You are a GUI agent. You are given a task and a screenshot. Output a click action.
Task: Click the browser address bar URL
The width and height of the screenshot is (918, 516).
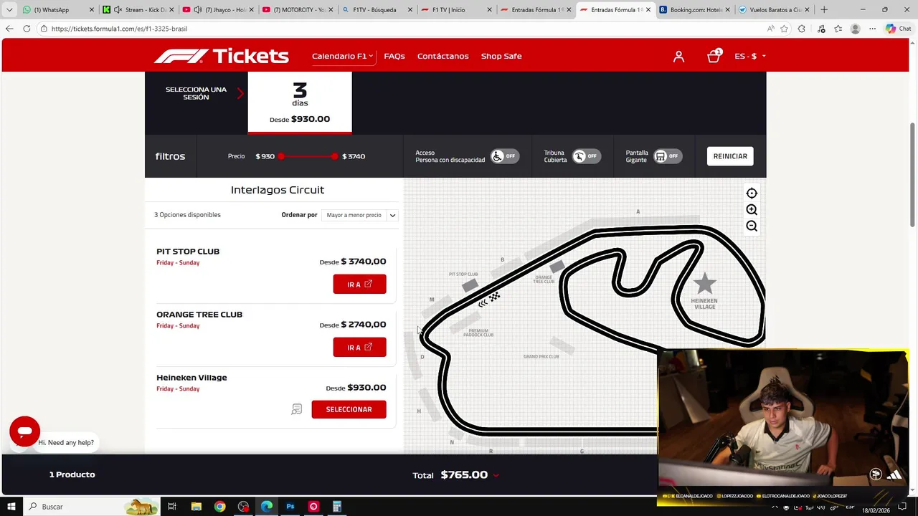pyautogui.click(x=119, y=29)
